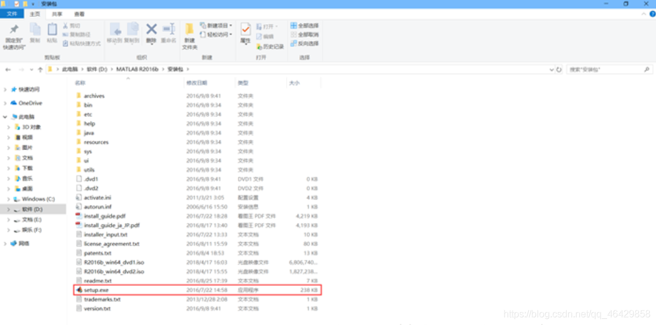656x325 pixels.
Task: Click the Delete (X) icon in ribbon
Action: [151, 30]
